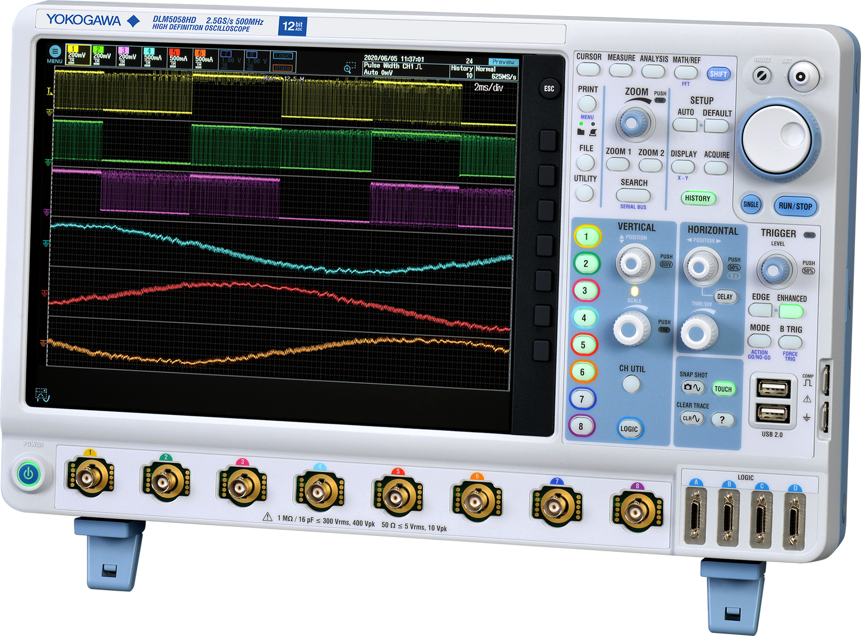Click the green power button

29,475
